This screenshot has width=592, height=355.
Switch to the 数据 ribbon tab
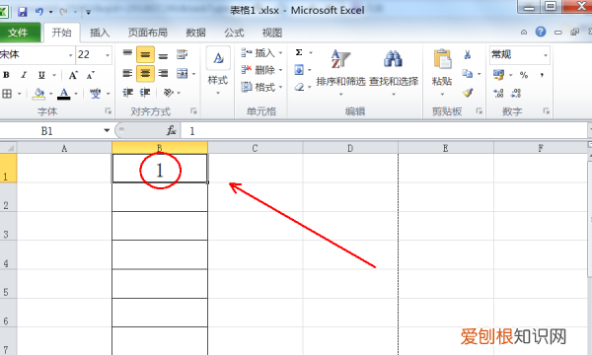click(195, 33)
